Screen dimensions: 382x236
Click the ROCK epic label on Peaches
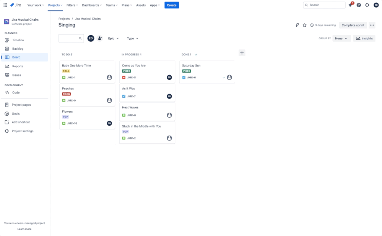pos(67,94)
